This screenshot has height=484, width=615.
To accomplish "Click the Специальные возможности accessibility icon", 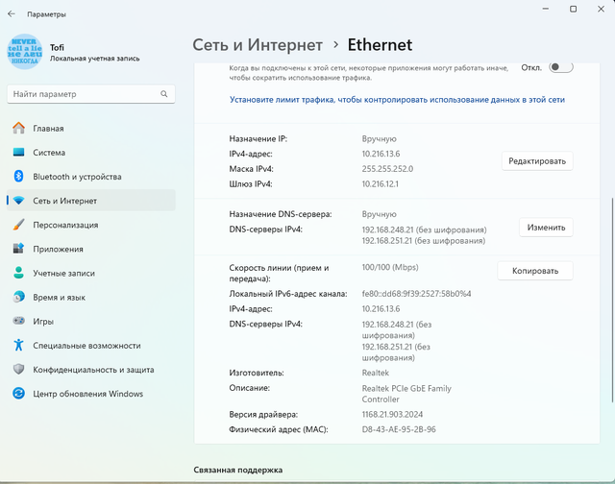I will pyautogui.click(x=18, y=346).
